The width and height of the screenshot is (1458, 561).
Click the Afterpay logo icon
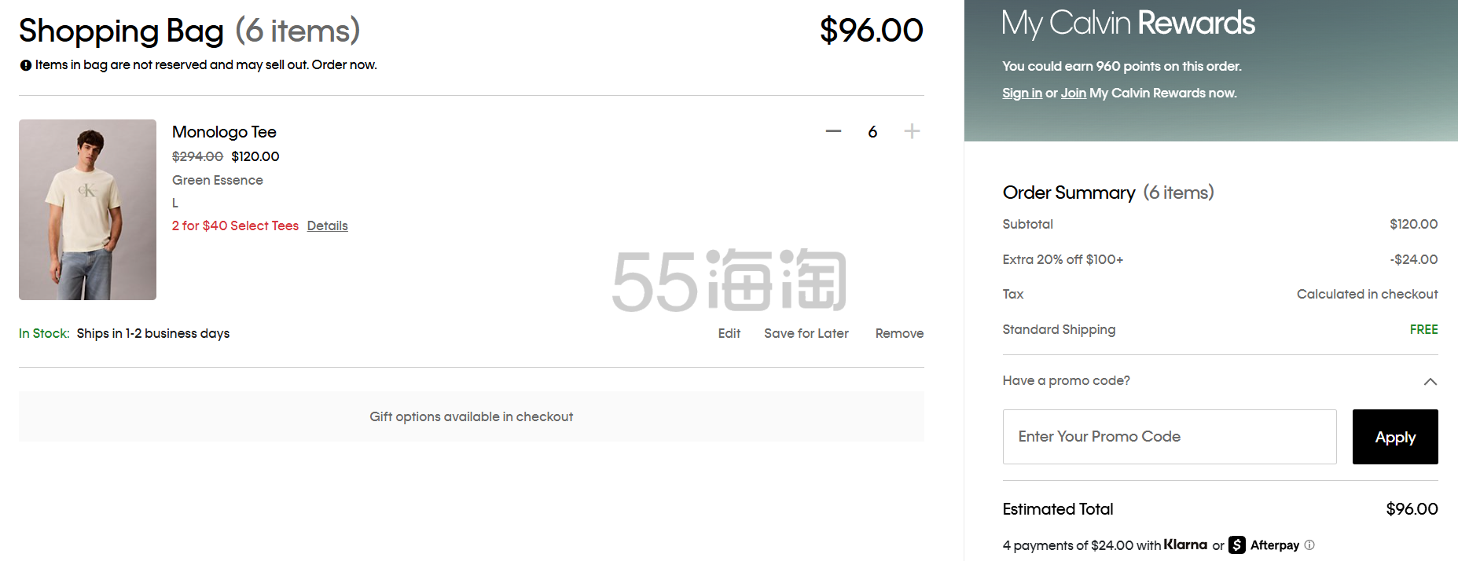pyautogui.click(x=1237, y=544)
